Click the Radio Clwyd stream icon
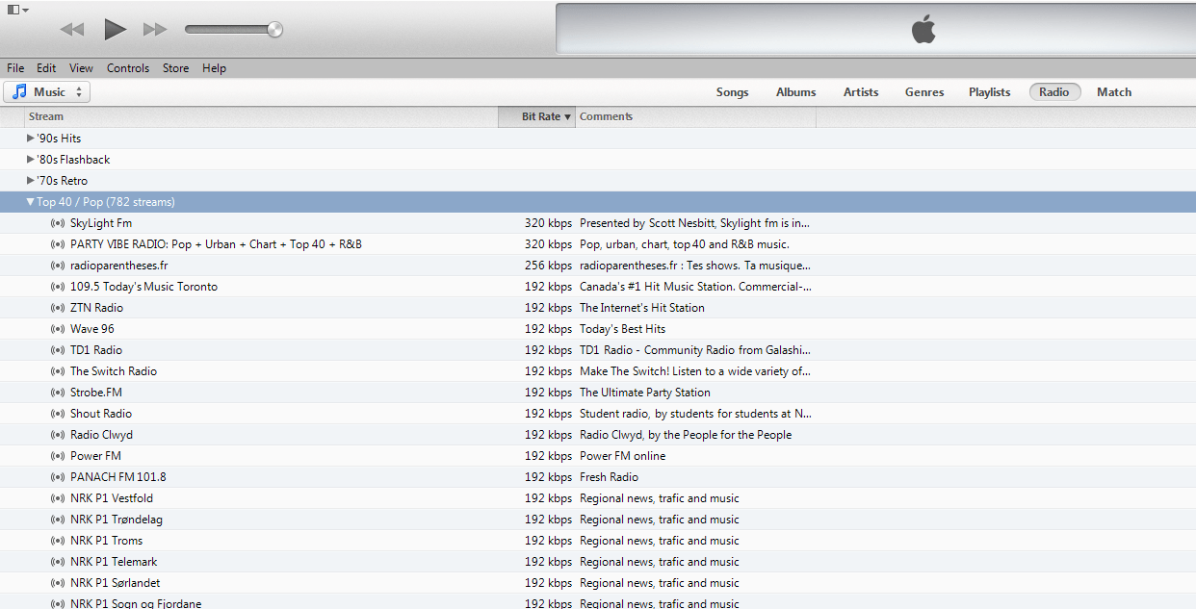Screen dimensions: 1196x609 (x=58, y=435)
